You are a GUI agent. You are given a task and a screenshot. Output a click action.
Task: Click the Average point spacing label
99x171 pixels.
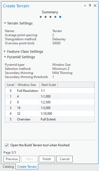pos(21,35)
